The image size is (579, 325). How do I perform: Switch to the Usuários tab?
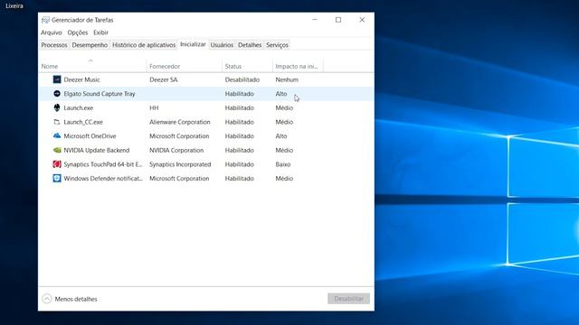coord(222,45)
